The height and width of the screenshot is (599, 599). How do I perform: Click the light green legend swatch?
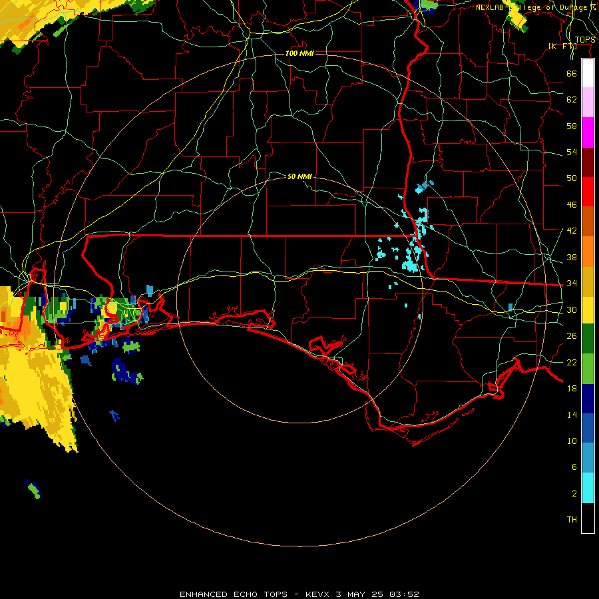(x=588, y=369)
